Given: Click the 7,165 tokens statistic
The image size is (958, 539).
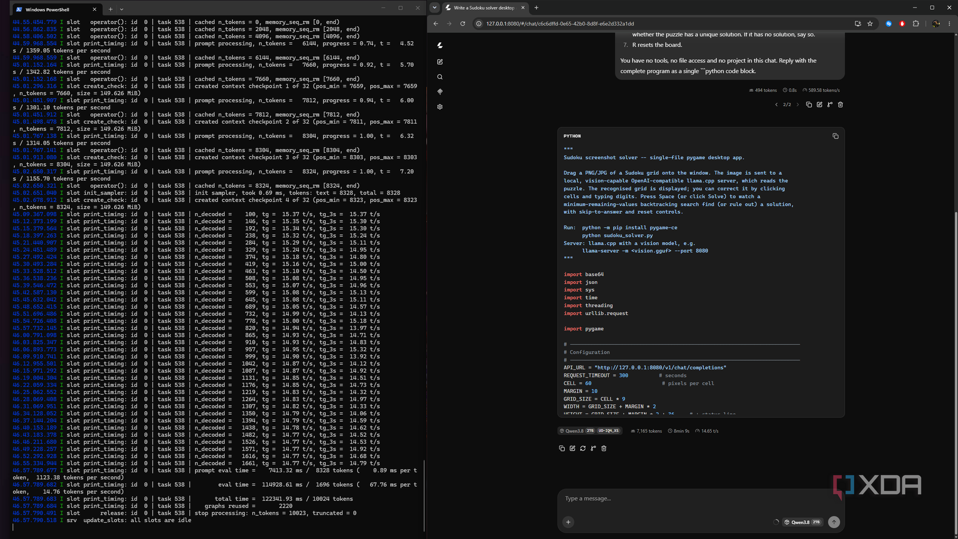Looking at the screenshot, I should click(646, 431).
